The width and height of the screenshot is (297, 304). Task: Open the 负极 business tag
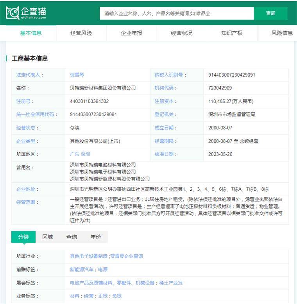tap(117, 296)
